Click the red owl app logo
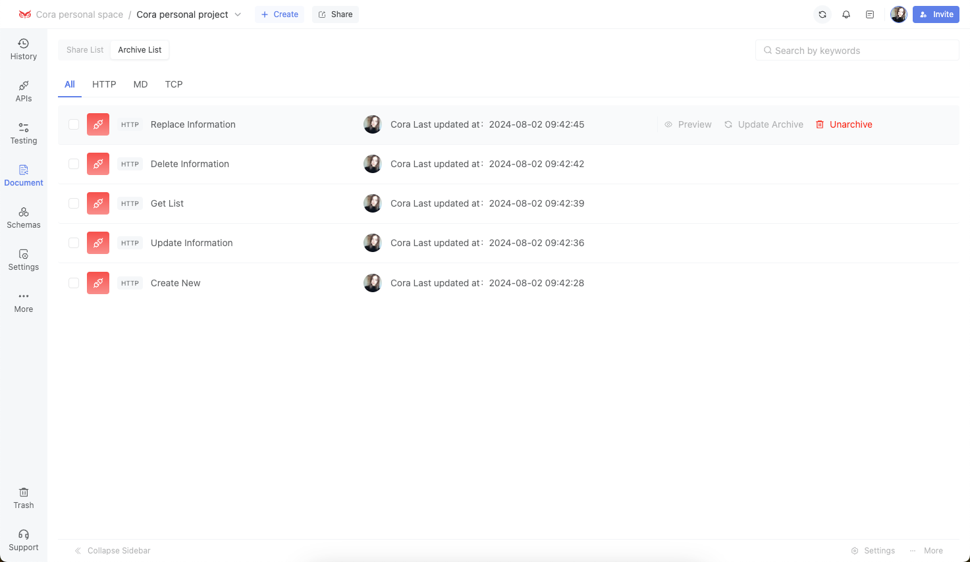970x562 pixels. (25, 14)
